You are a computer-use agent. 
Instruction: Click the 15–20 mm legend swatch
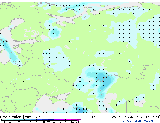point(39,120)
